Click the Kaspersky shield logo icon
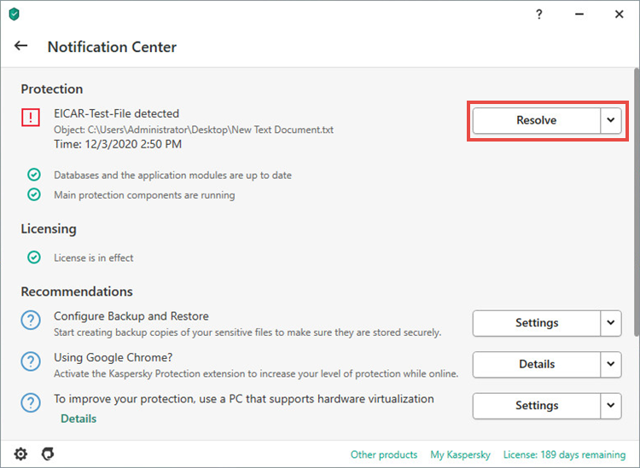 (x=14, y=14)
